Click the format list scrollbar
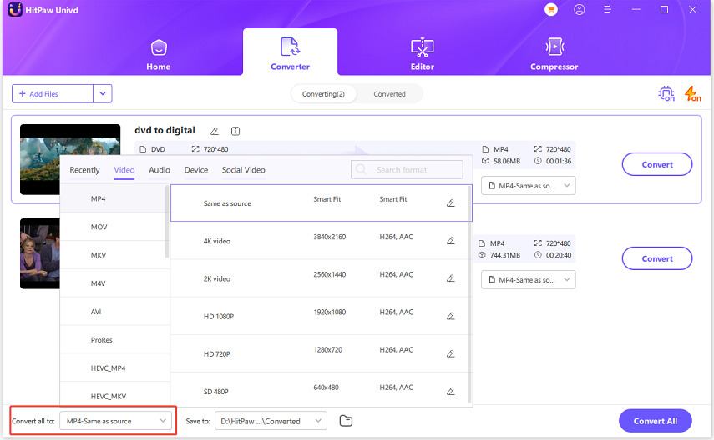 [x=167, y=222]
